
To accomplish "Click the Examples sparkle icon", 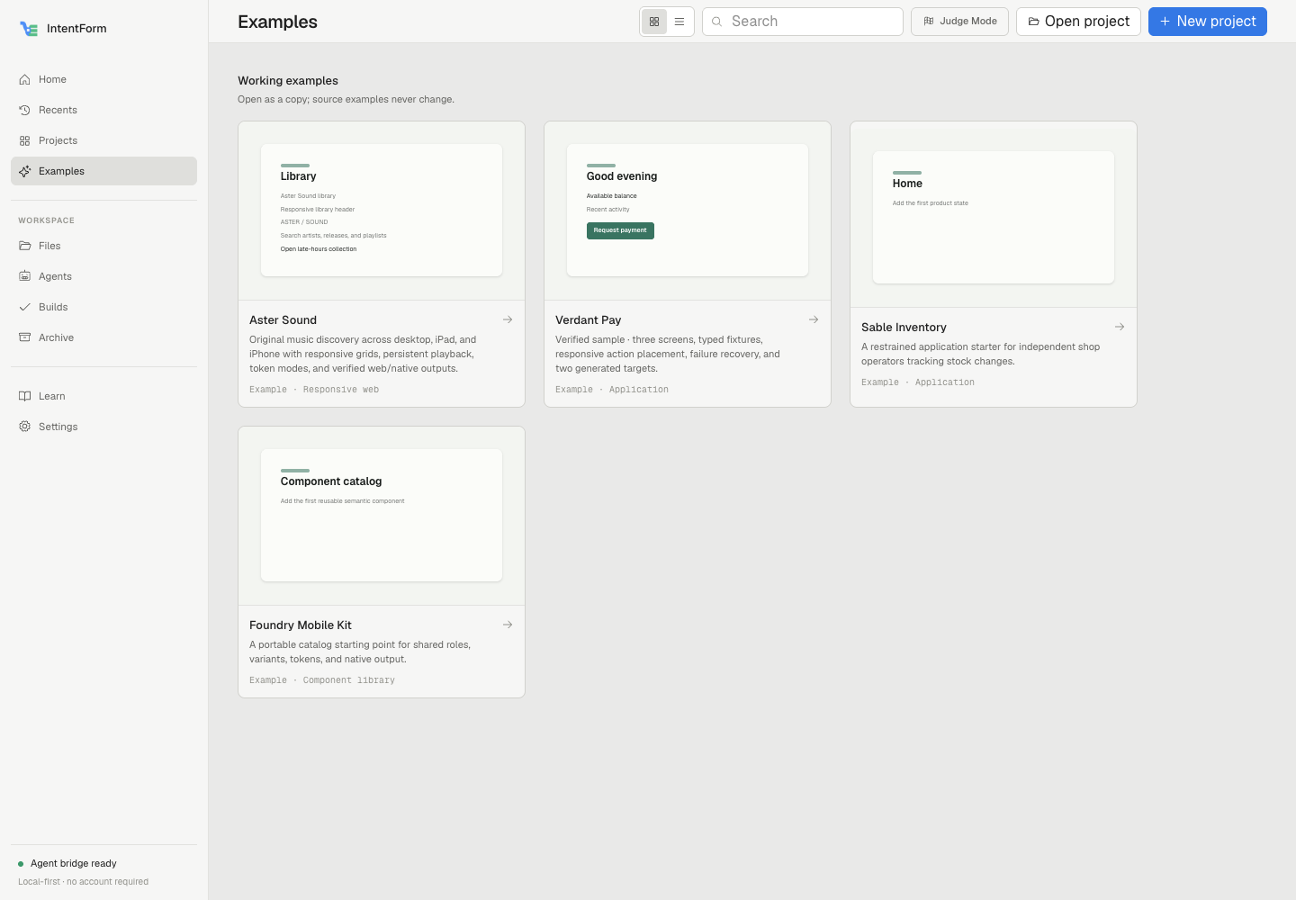I will pyautogui.click(x=25, y=171).
